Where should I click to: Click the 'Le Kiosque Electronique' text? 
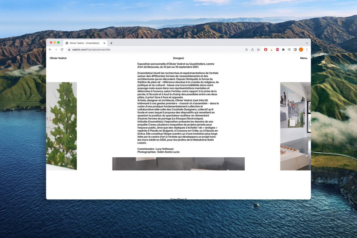point(187,119)
